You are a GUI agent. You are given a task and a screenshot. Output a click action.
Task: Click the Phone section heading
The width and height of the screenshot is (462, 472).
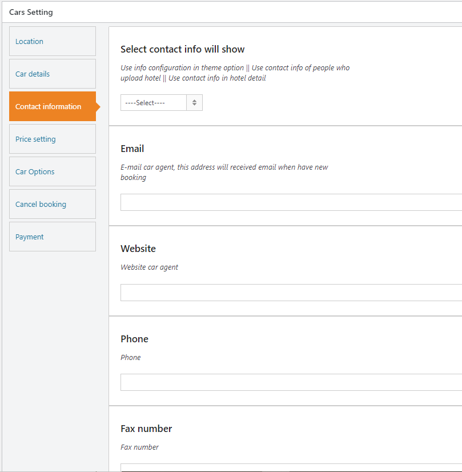[x=134, y=339]
